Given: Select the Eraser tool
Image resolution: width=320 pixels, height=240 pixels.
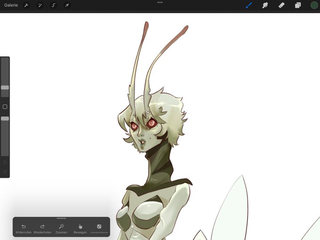Looking at the screenshot, I should (281, 5).
